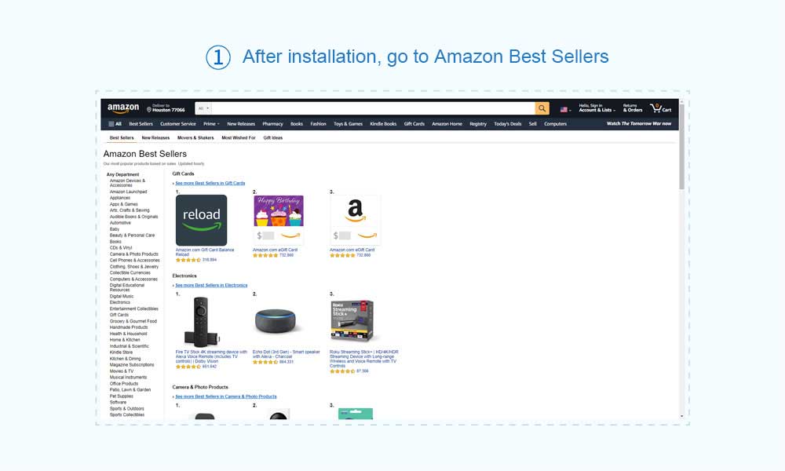
Task: Expand Account & Lists dropdown
Action: coord(597,108)
